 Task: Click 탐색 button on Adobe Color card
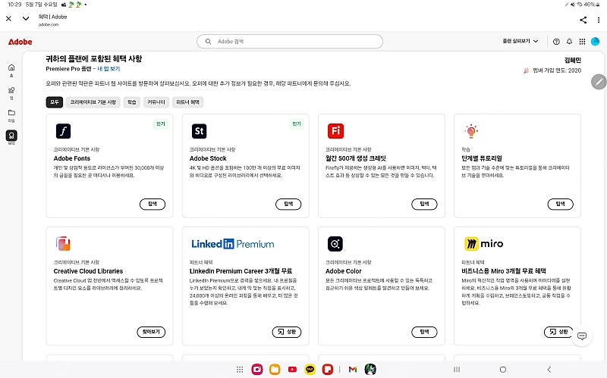(424, 332)
